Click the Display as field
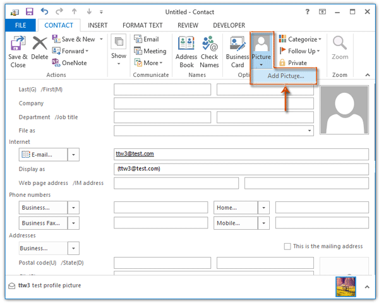 [x=241, y=169]
